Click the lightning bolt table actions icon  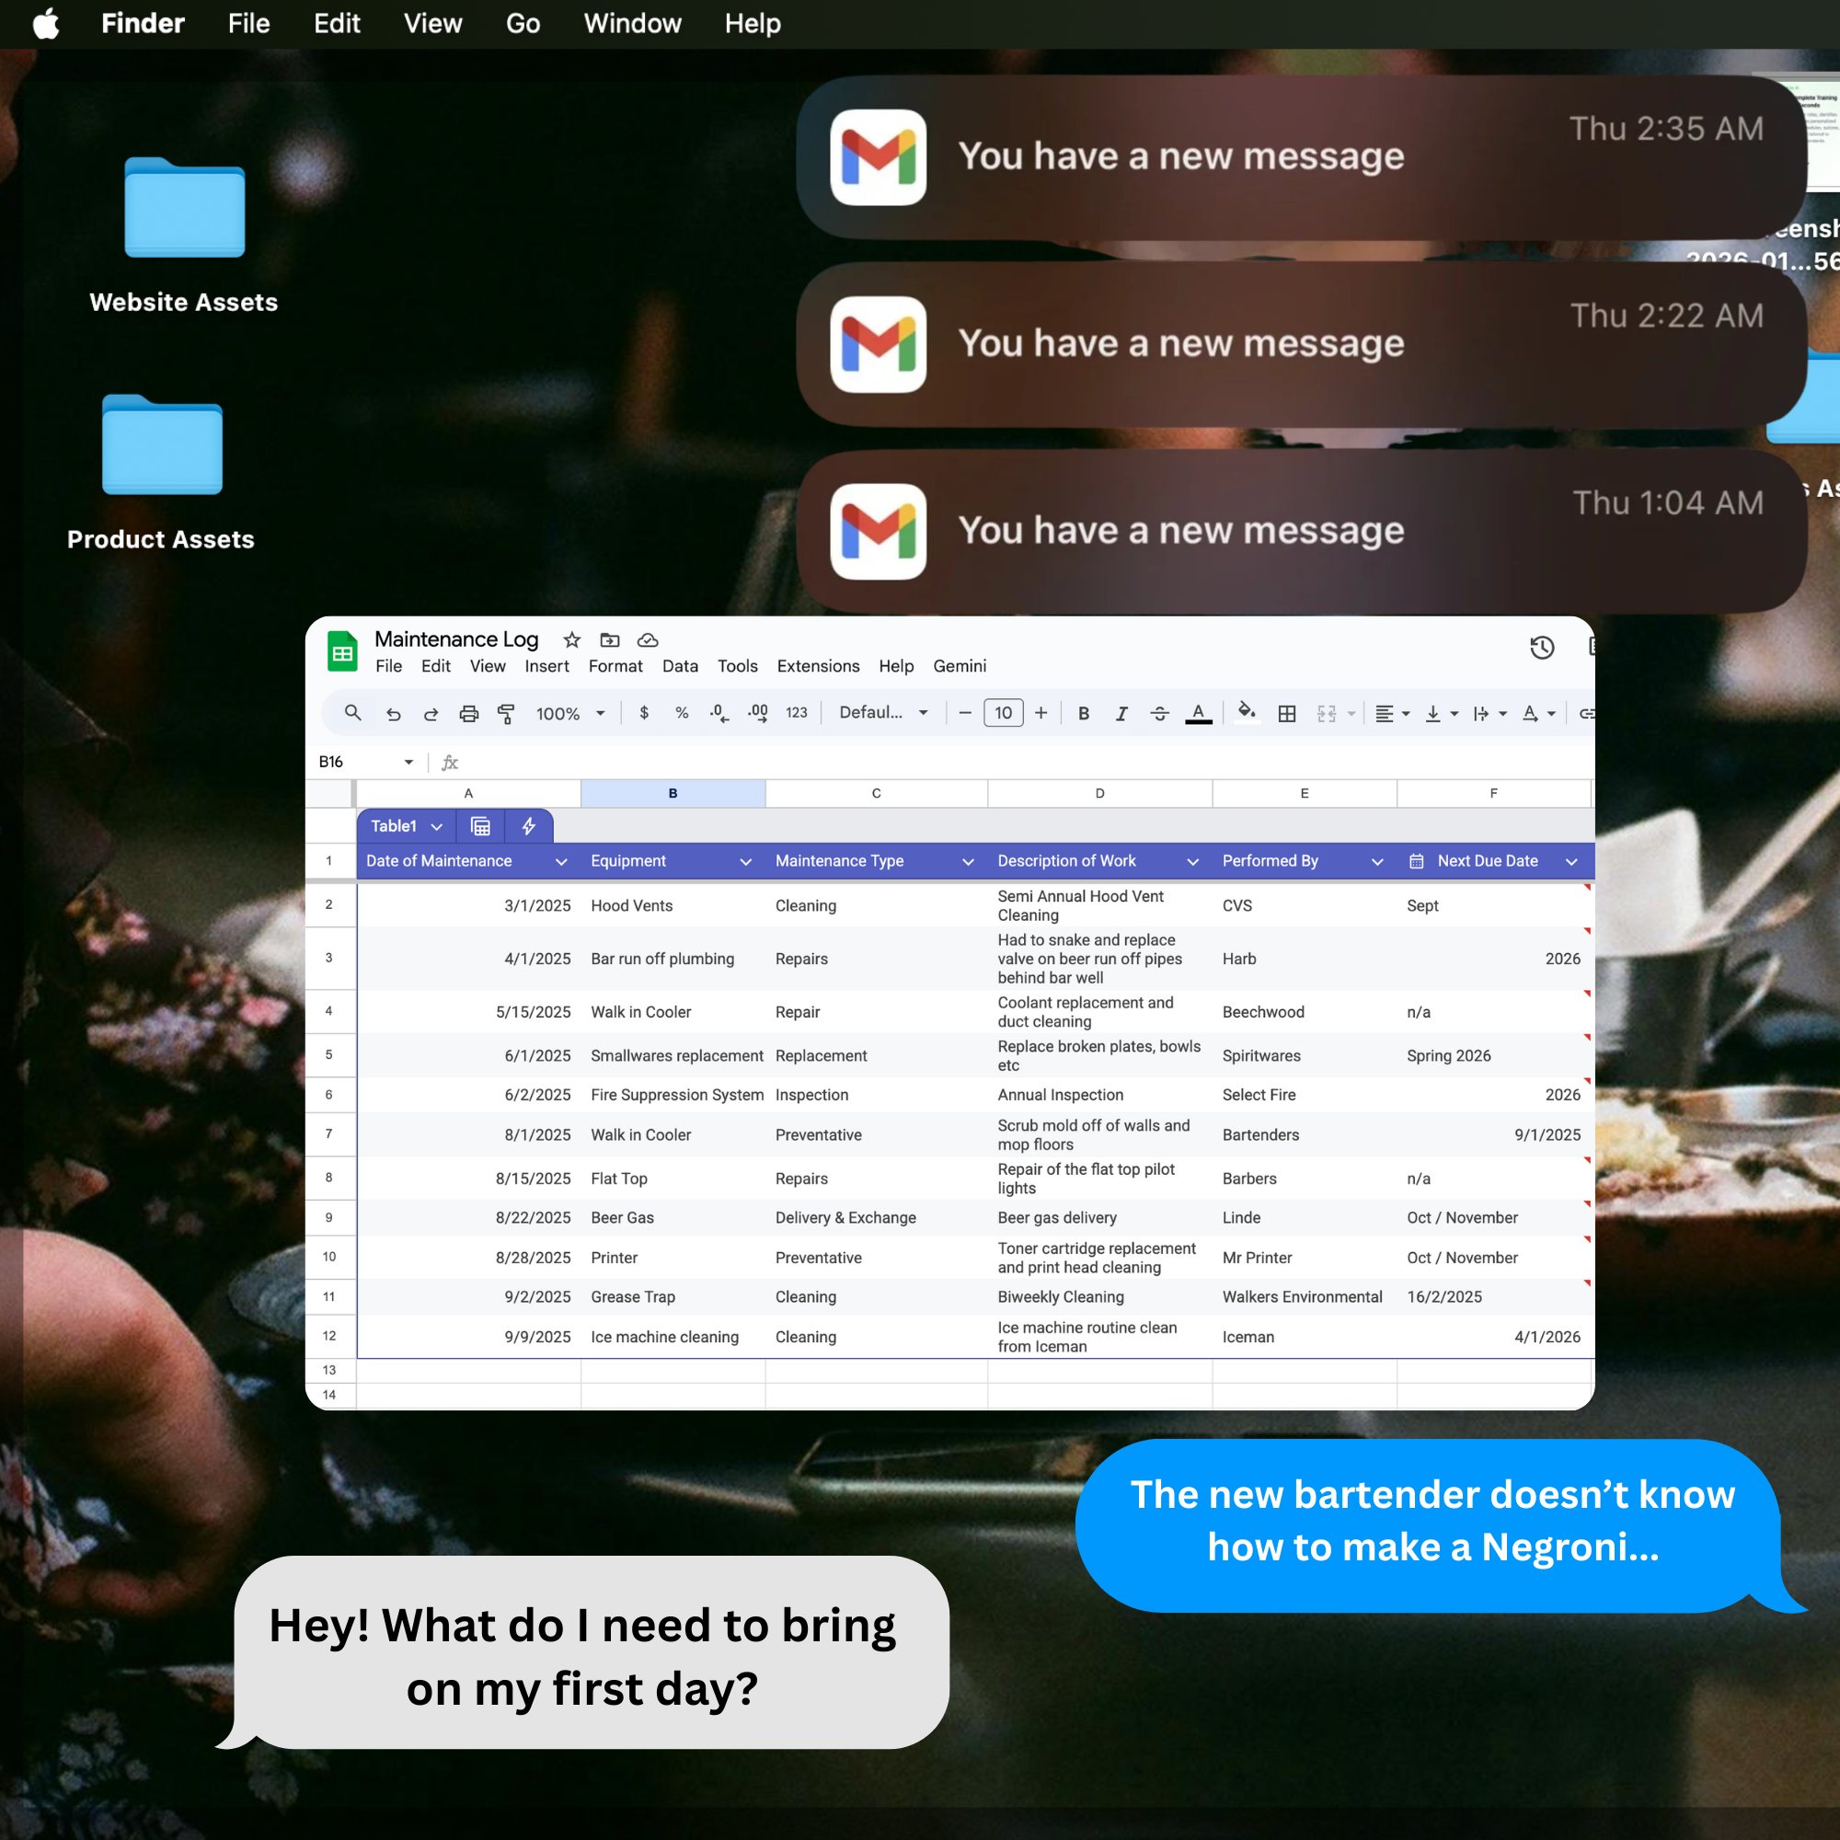click(x=529, y=827)
